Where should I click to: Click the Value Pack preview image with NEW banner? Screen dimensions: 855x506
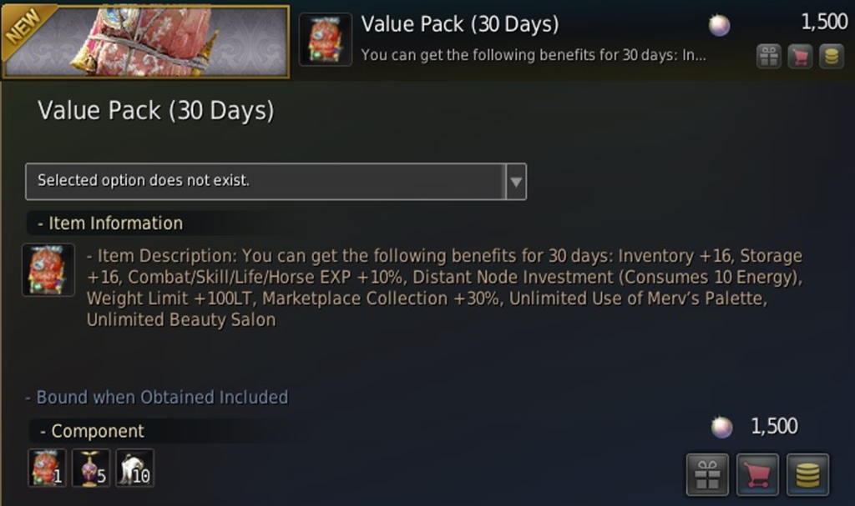tap(147, 40)
